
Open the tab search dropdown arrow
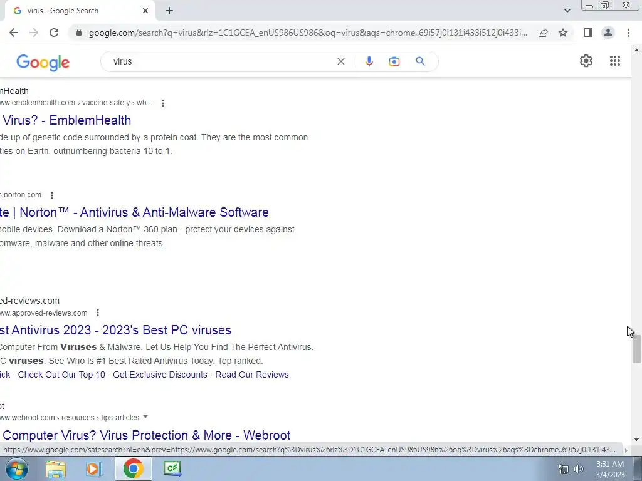pyautogui.click(x=567, y=11)
